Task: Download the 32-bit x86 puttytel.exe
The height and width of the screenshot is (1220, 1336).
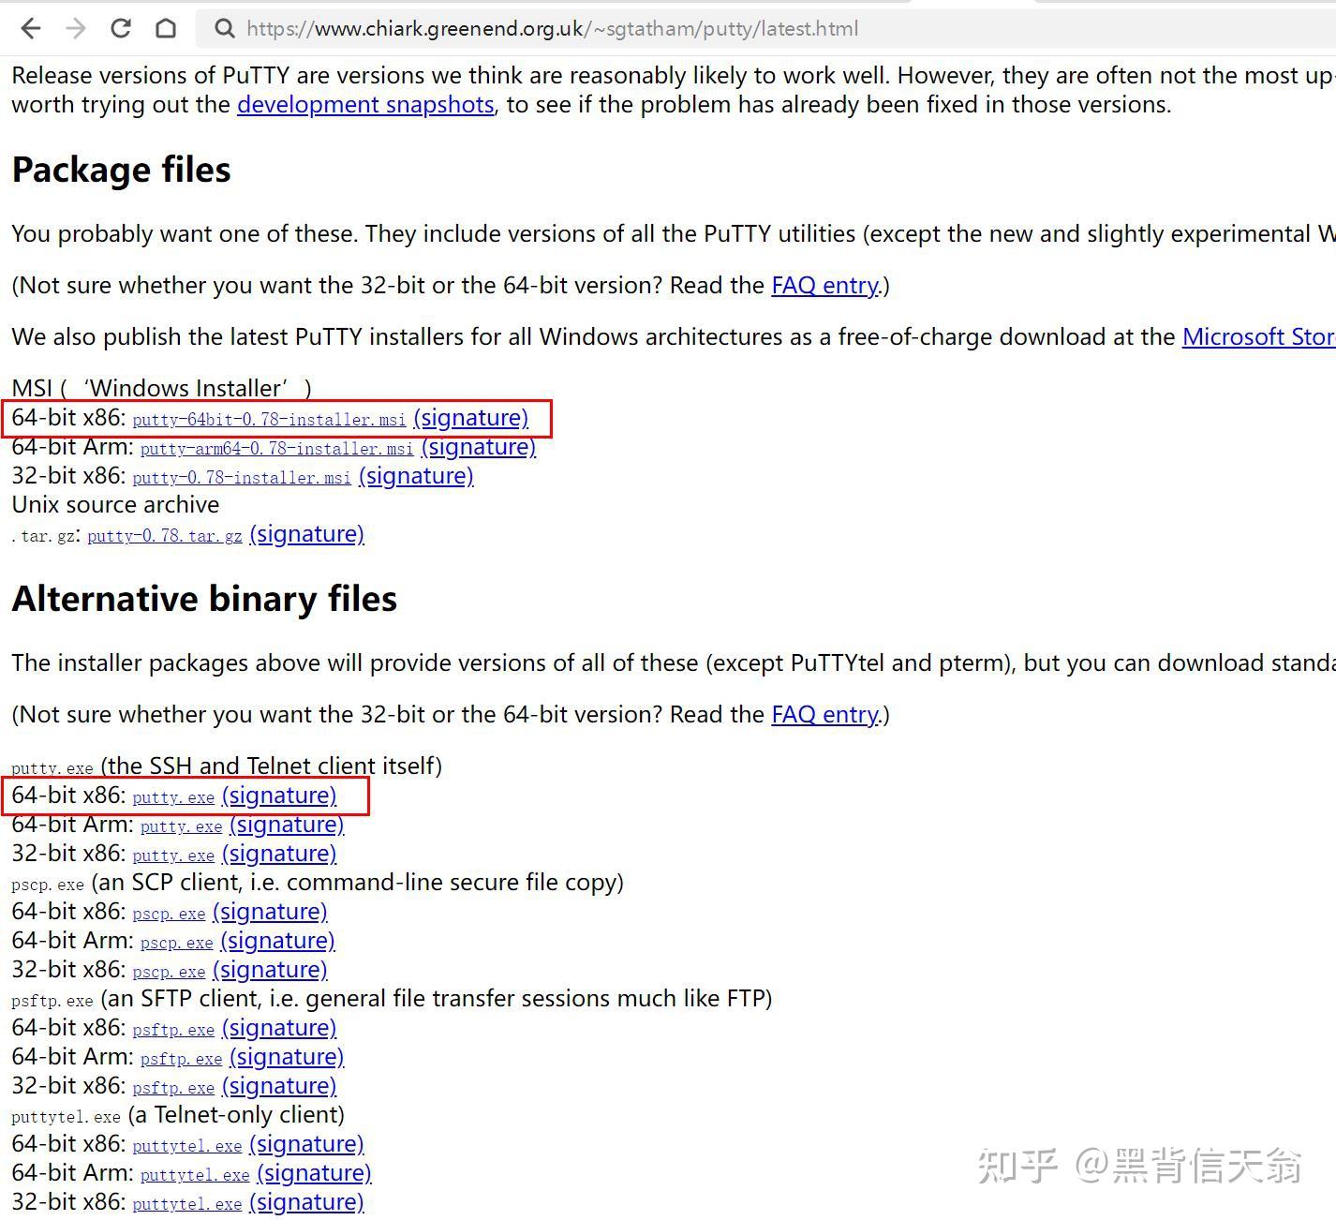Action: pyautogui.click(x=187, y=1204)
